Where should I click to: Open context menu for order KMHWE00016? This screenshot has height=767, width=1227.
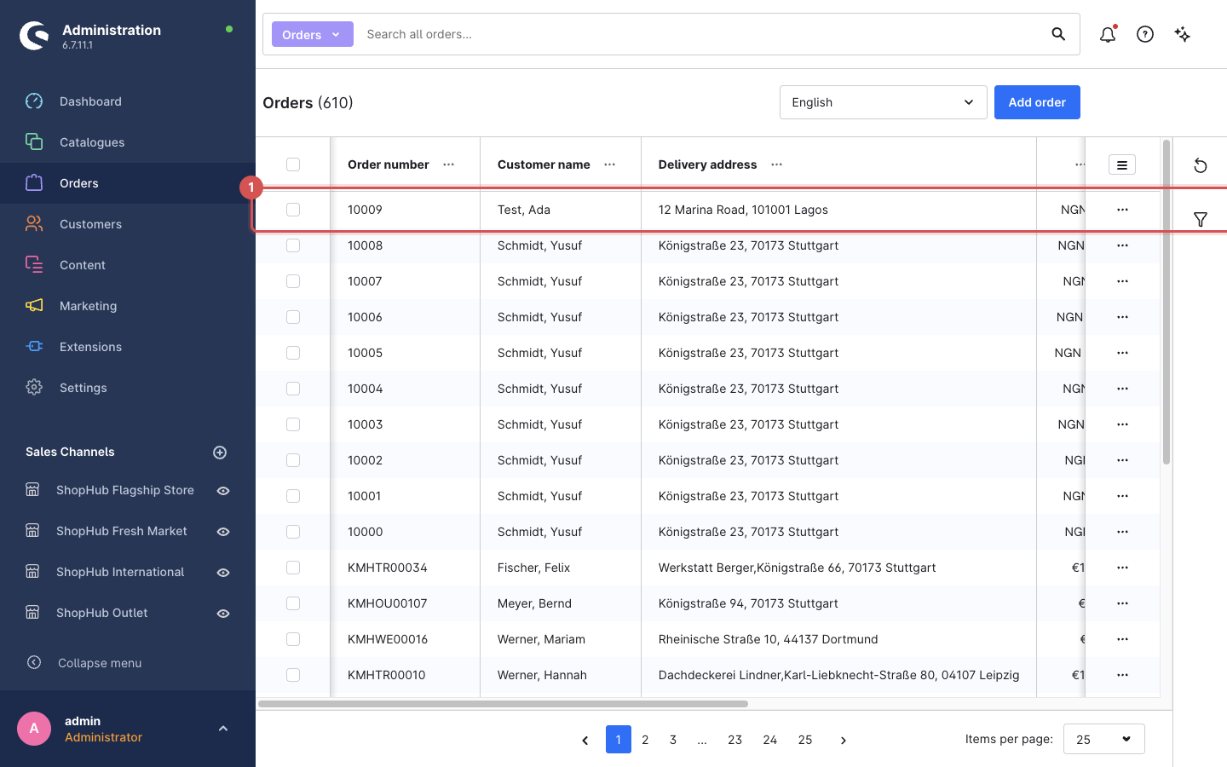[1122, 639]
